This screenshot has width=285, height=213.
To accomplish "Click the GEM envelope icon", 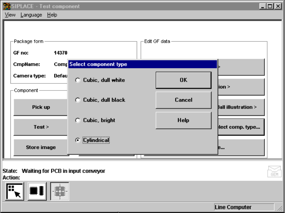I will point(274,172).
